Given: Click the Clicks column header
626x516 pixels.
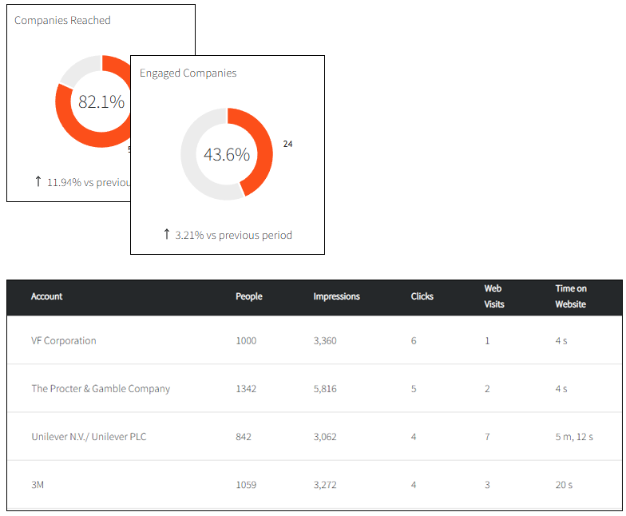Looking at the screenshot, I should 422,296.
